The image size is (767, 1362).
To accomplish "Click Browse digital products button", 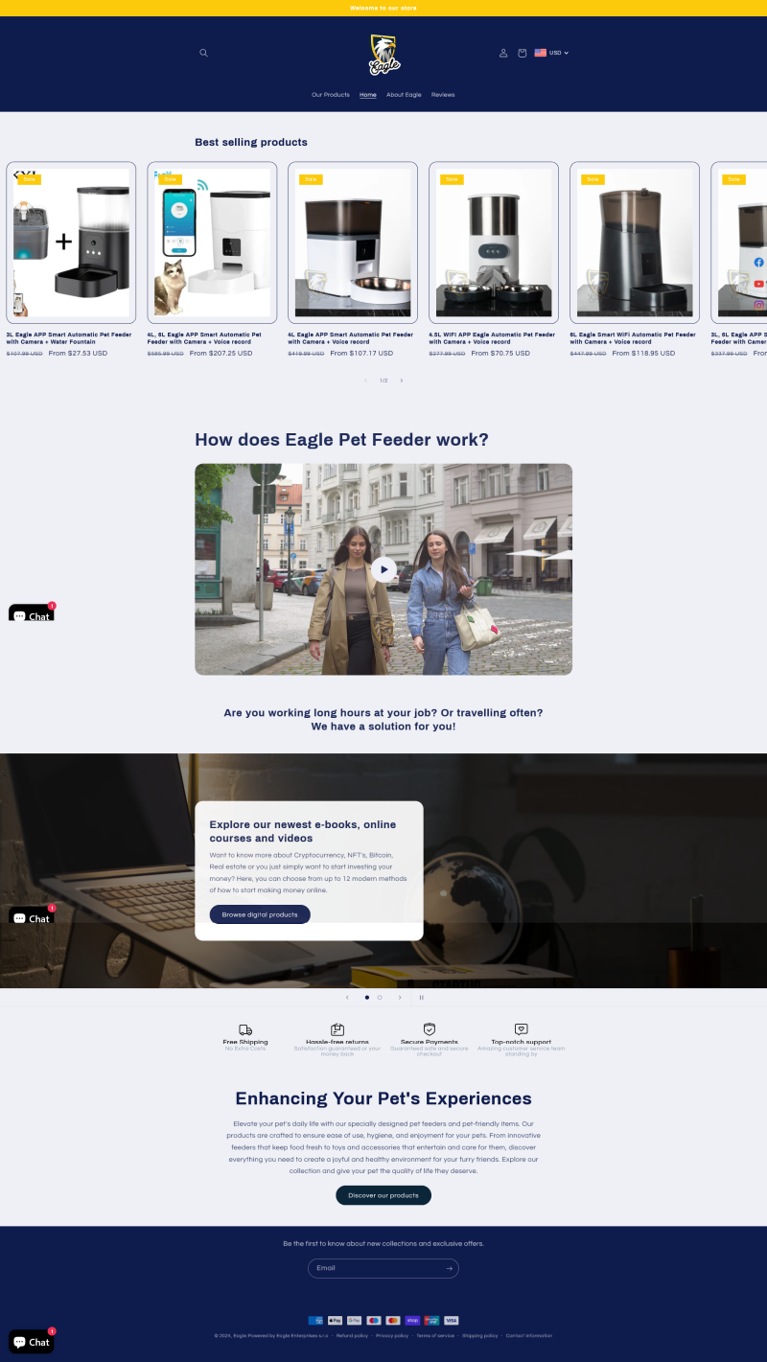I will coord(260,914).
